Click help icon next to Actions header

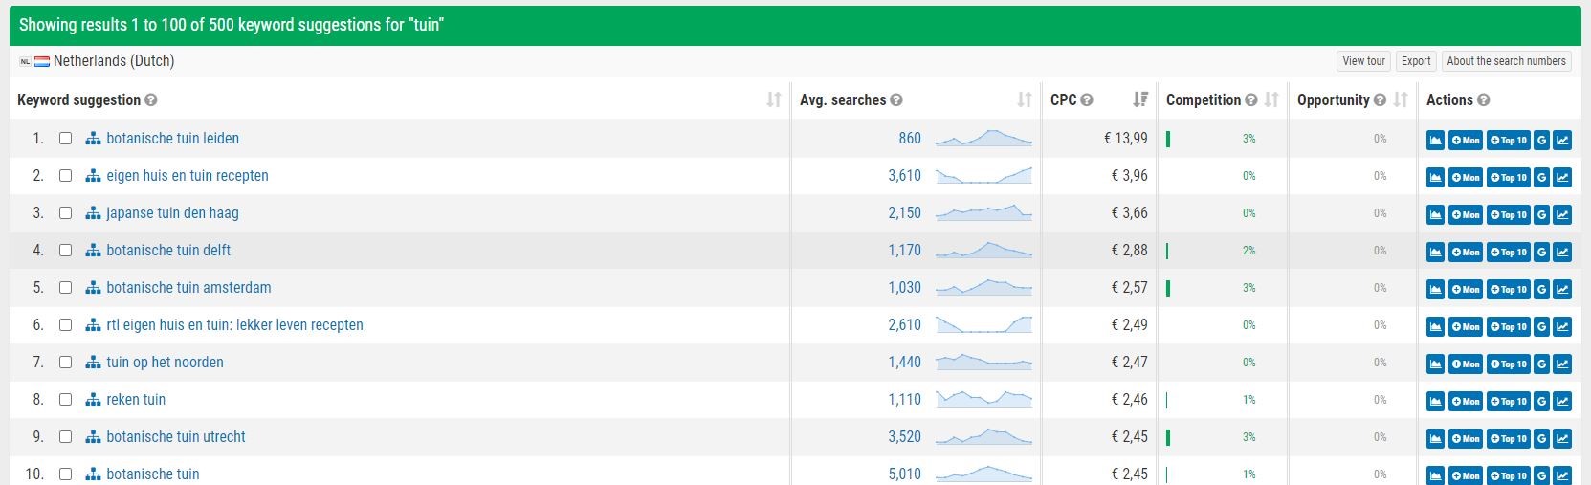coord(1484,100)
